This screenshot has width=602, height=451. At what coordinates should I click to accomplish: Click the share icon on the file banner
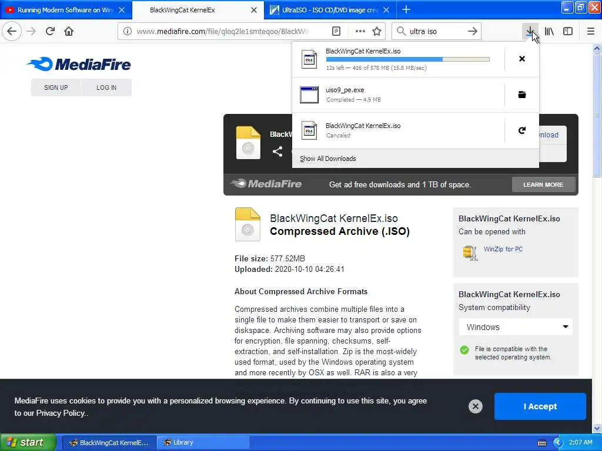(x=277, y=152)
